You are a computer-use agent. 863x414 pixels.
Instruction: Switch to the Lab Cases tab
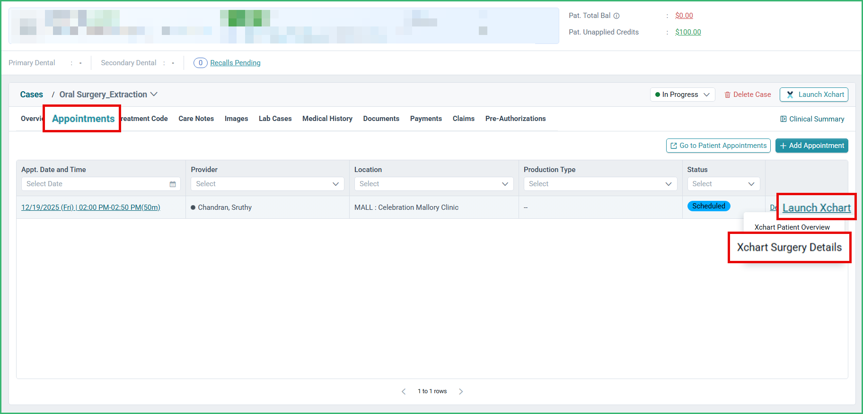click(275, 119)
